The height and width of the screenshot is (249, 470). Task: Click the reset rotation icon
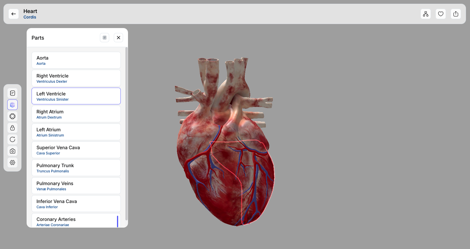coord(12,139)
